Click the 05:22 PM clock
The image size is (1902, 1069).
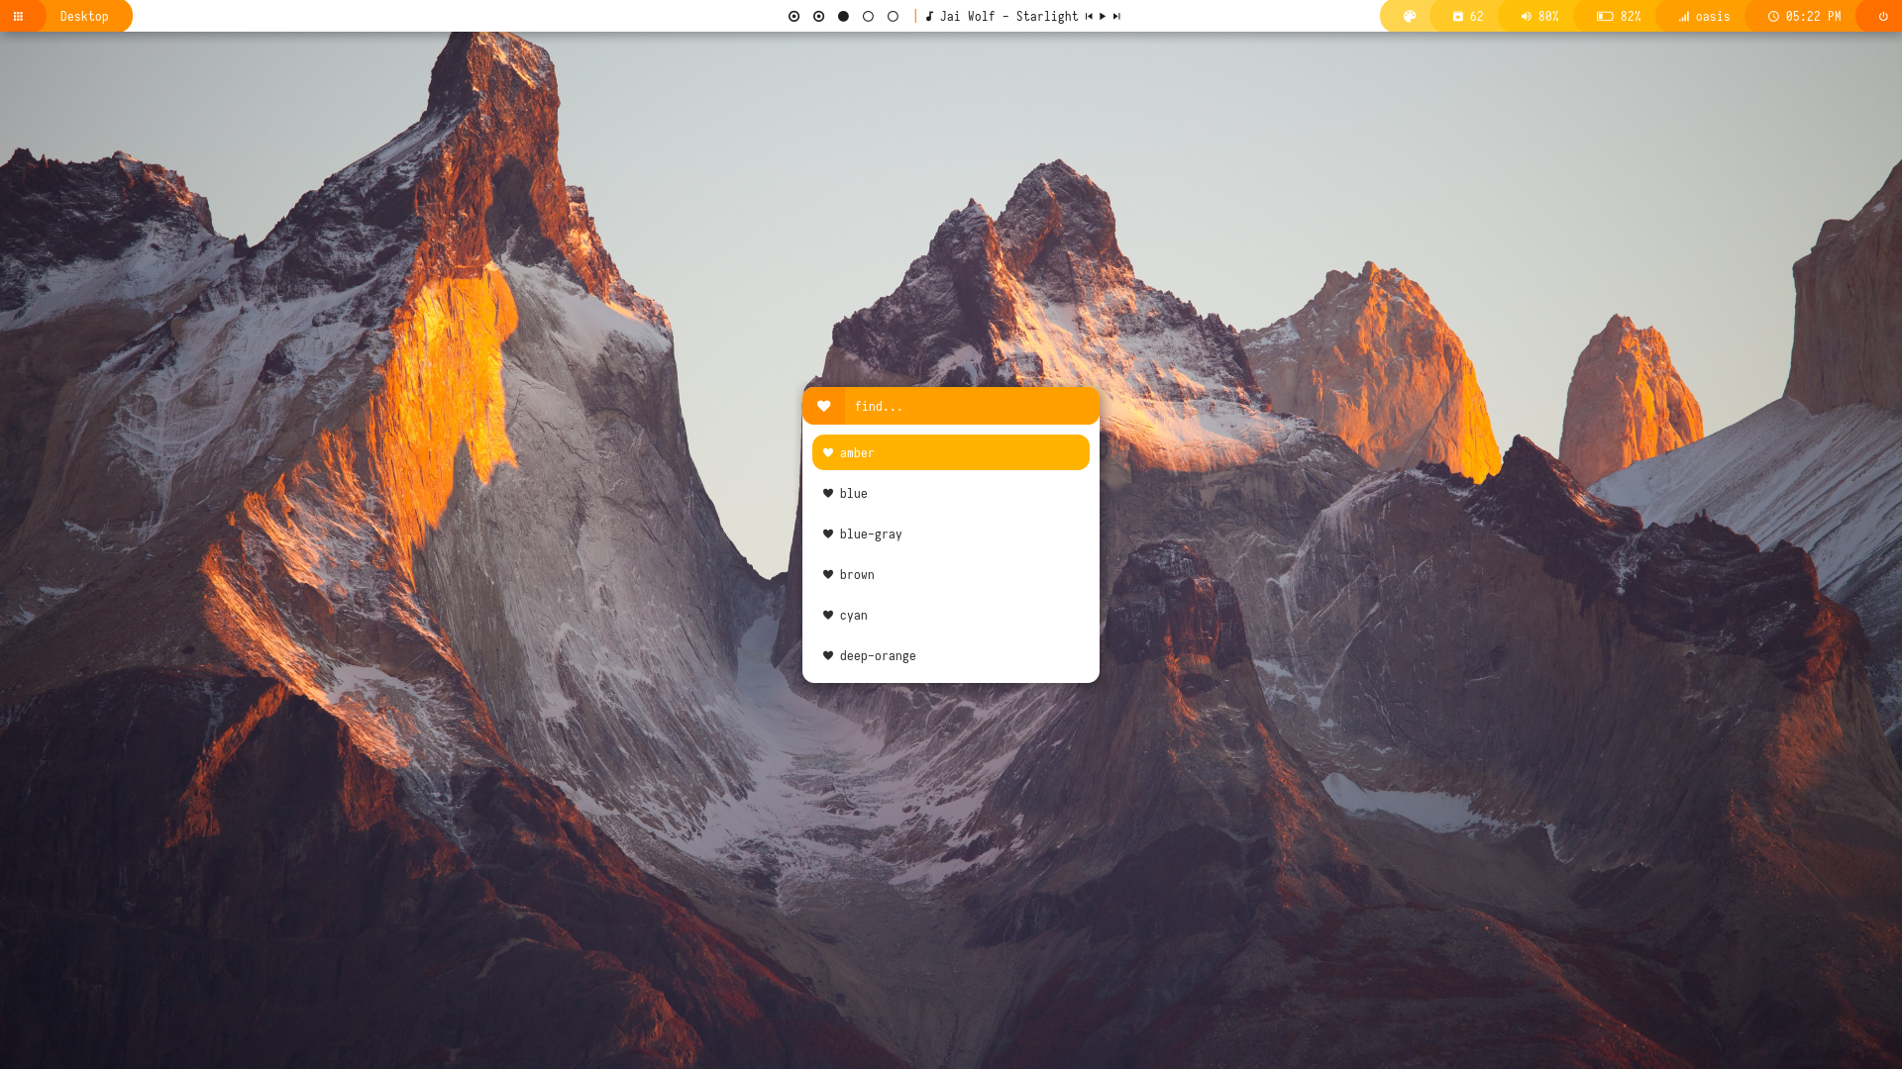click(x=1804, y=16)
